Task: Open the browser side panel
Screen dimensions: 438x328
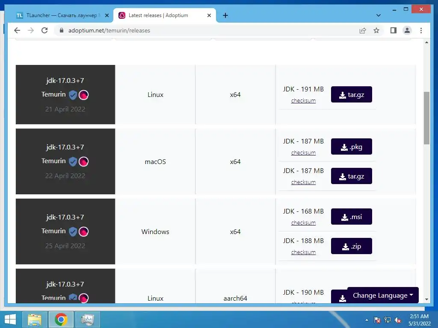Action: pyautogui.click(x=394, y=30)
